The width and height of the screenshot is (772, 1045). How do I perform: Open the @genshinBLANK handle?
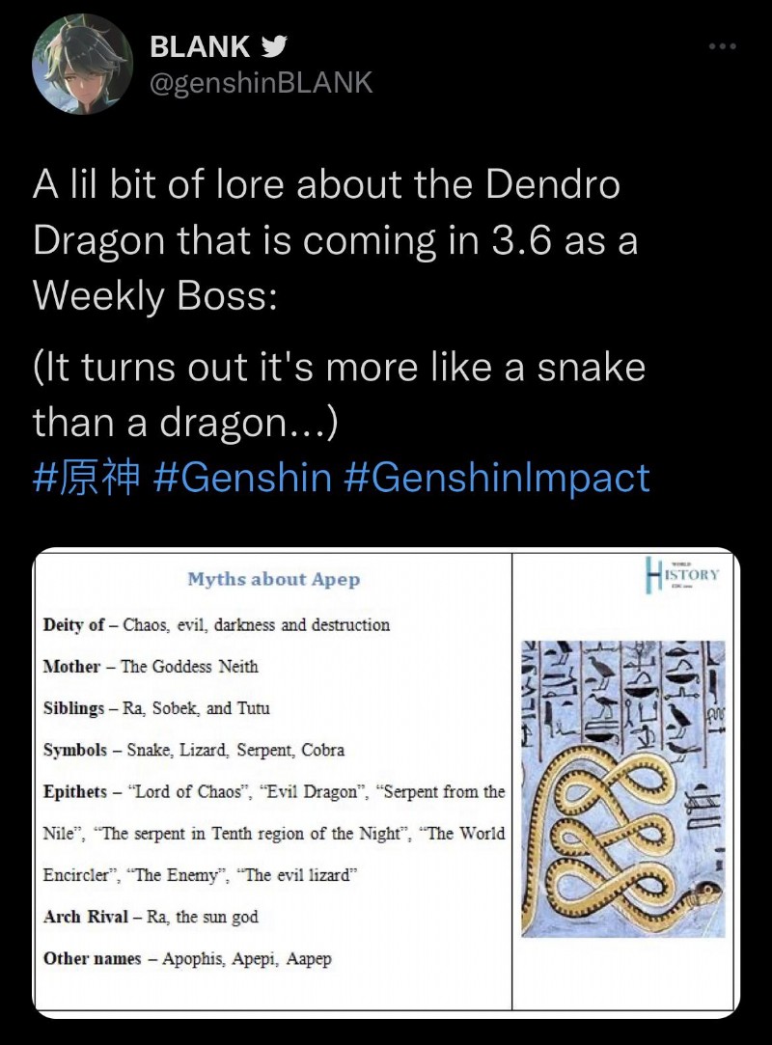262,83
